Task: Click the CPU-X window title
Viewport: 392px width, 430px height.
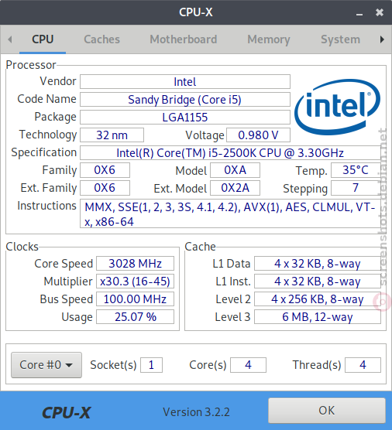Action: [196, 12]
